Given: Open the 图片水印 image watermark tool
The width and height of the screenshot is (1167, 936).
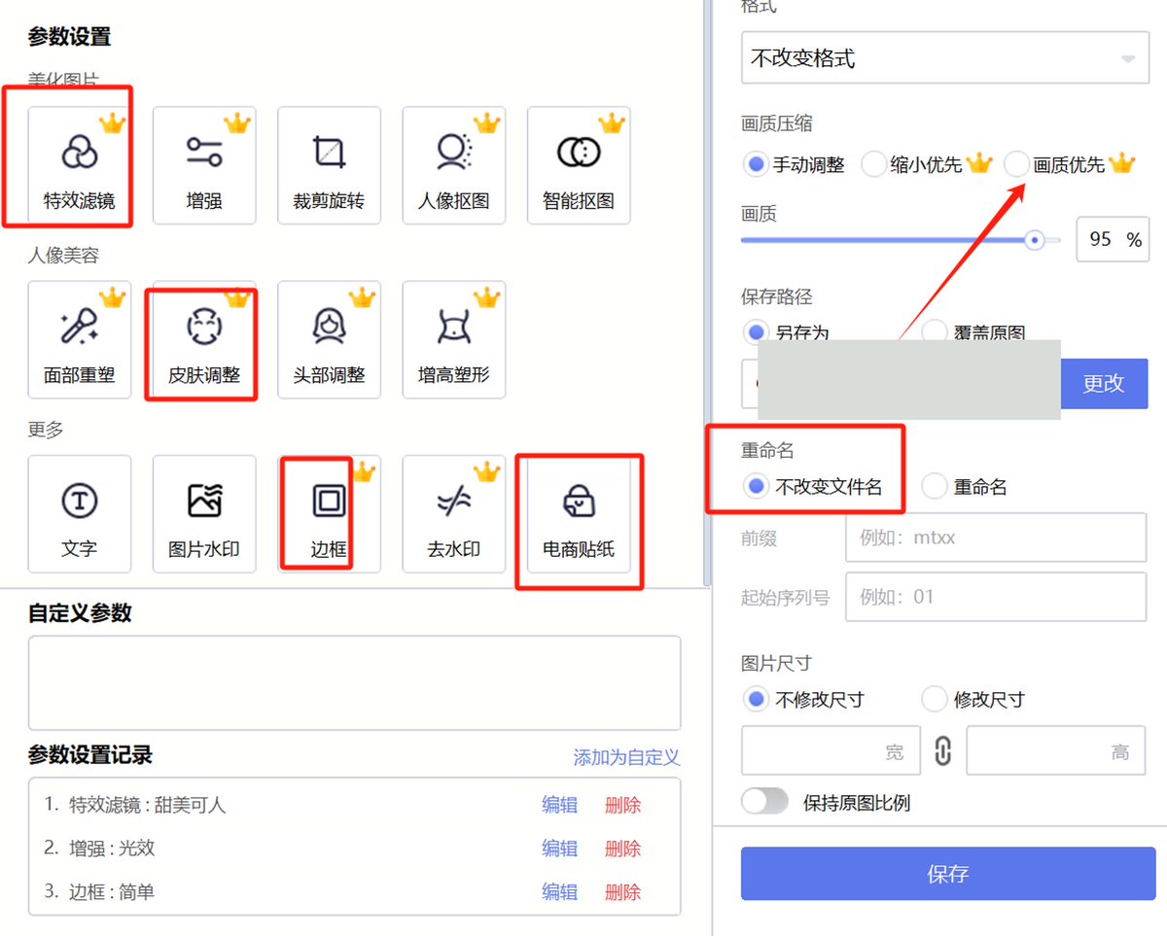Looking at the screenshot, I should [x=204, y=513].
